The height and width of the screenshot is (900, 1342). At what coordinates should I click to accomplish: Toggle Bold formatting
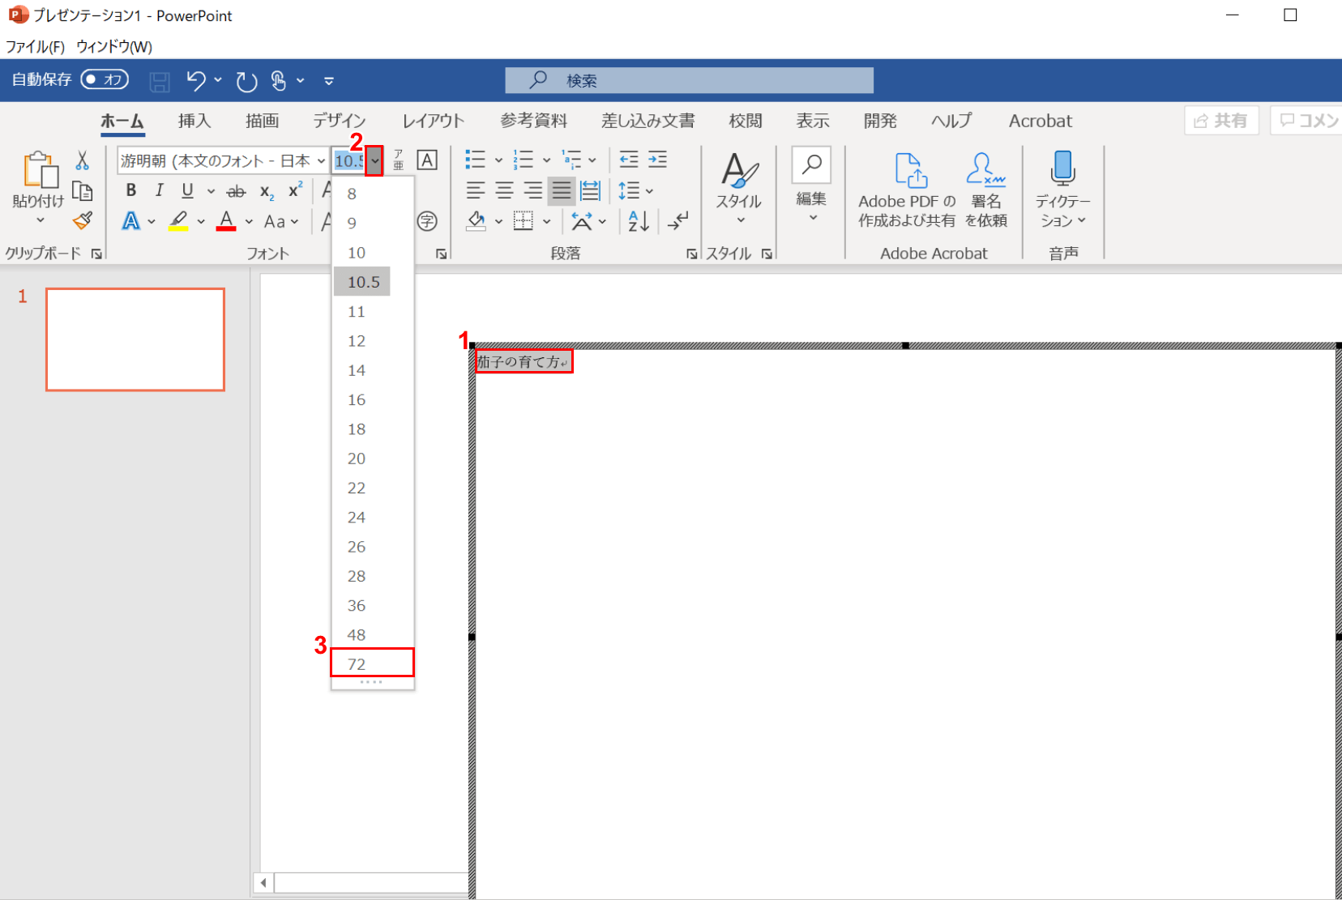tap(131, 190)
